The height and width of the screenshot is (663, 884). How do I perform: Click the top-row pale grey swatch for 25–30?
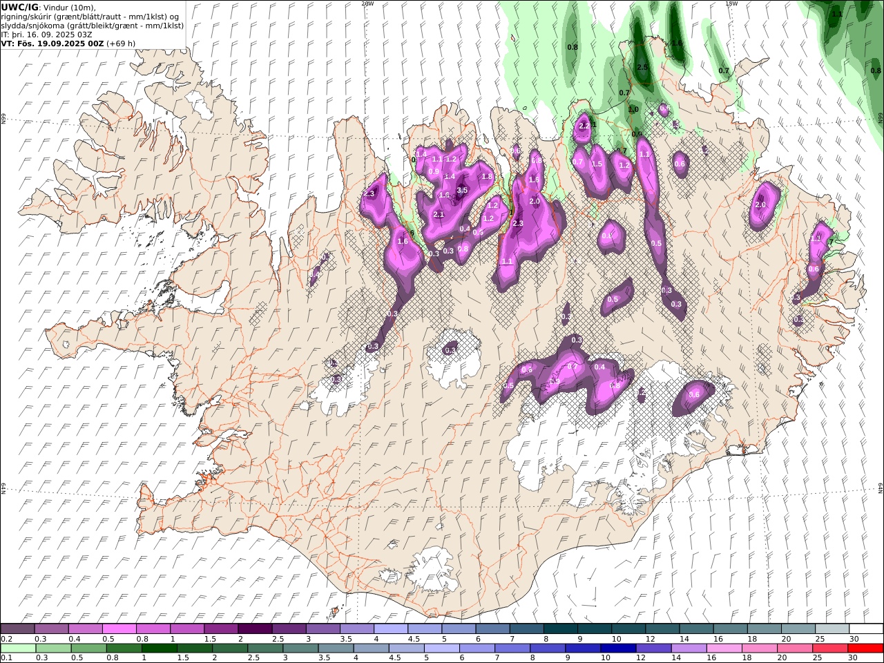tap(832, 629)
